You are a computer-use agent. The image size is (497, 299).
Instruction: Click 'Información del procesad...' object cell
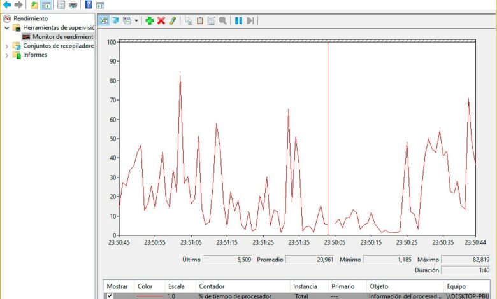[405, 296]
